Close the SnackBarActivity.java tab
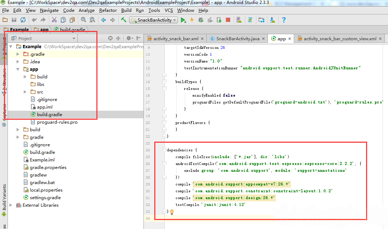Image resolution: width=388 pixels, height=229 pixels. coord(263,38)
